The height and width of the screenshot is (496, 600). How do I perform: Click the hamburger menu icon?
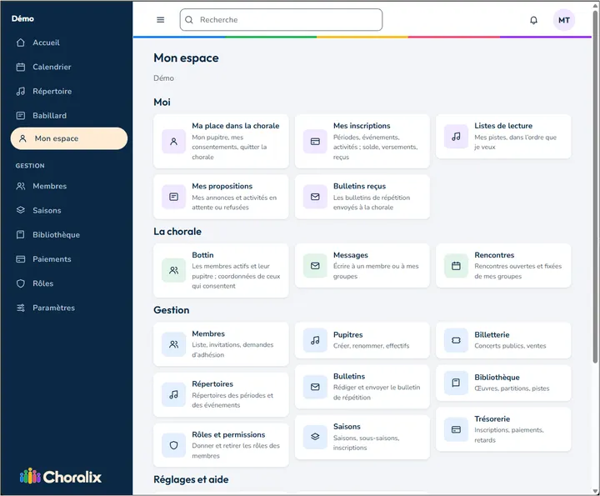pyautogui.click(x=160, y=20)
